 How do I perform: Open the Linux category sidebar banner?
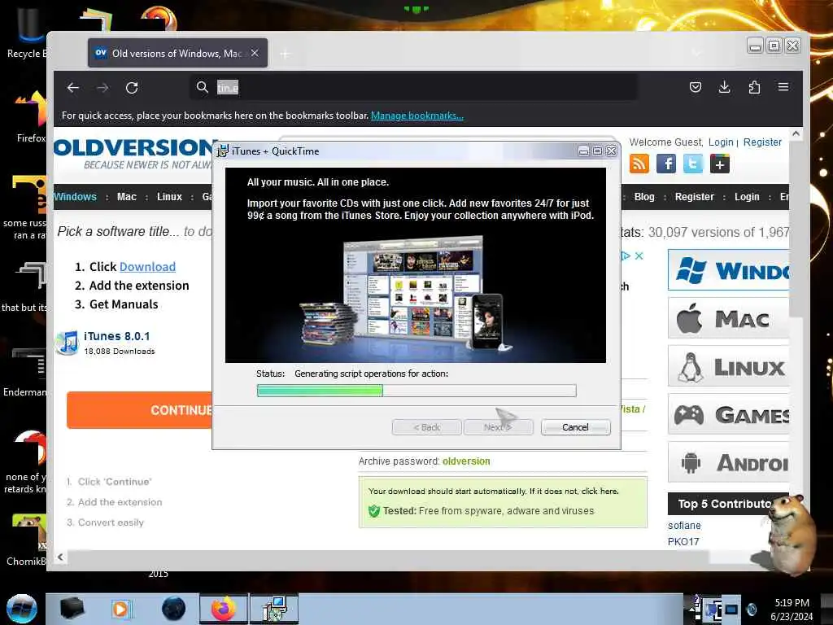[x=728, y=366]
